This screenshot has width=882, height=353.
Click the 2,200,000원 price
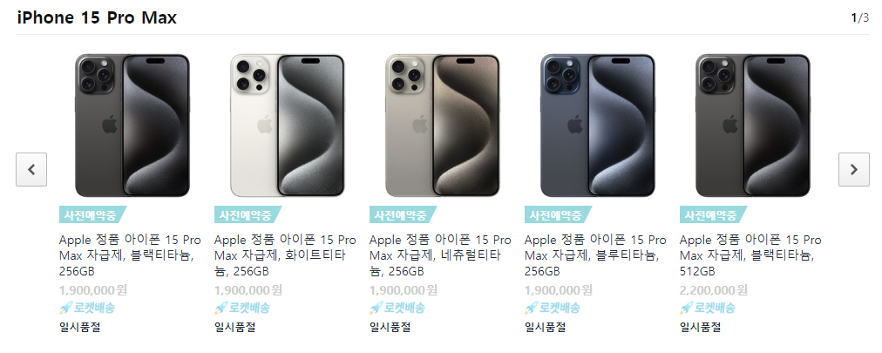click(714, 290)
